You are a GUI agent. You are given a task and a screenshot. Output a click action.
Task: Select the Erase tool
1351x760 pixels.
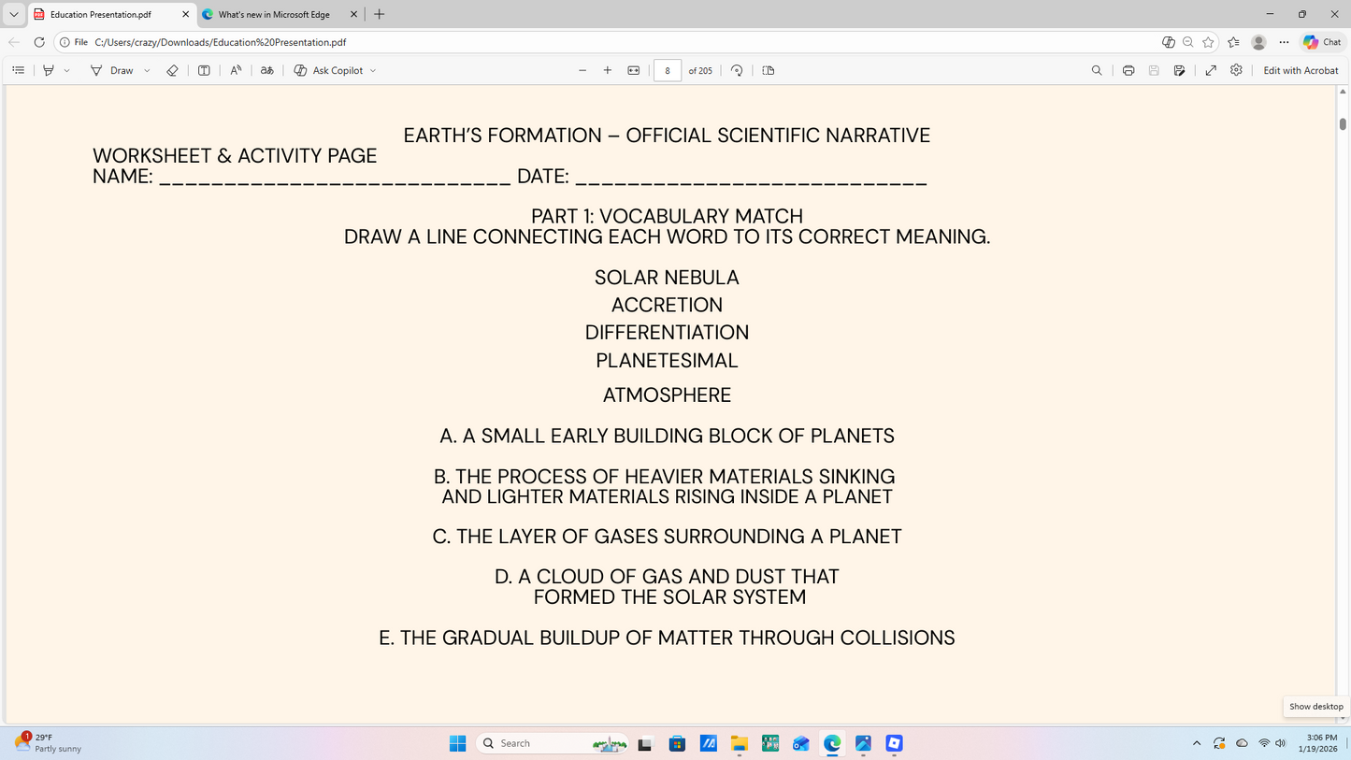pos(172,70)
